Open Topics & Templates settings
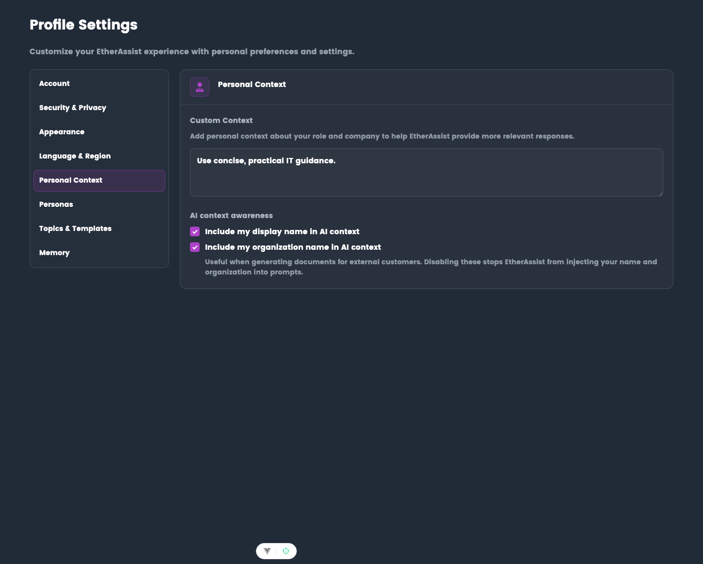 (x=99, y=229)
